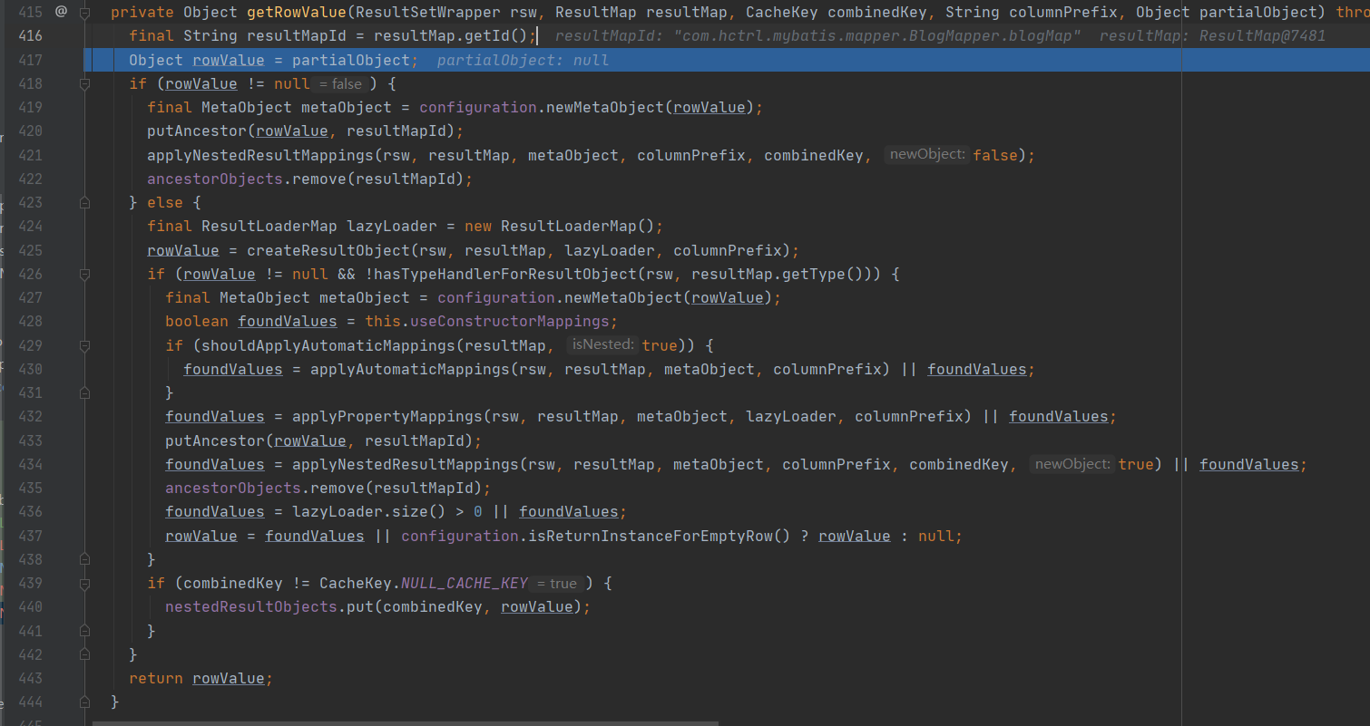Viewport: 1370px width, 726px height.
Task: Click the 'lazyLoader.size()' call on line 436
Action: coord(369,512)
